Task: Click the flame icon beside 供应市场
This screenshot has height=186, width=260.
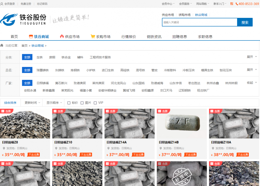Action: click(62, 37)
